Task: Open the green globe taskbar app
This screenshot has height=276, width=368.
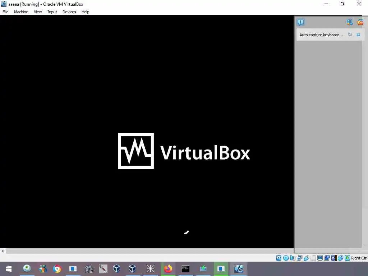Action: (27, 269)
